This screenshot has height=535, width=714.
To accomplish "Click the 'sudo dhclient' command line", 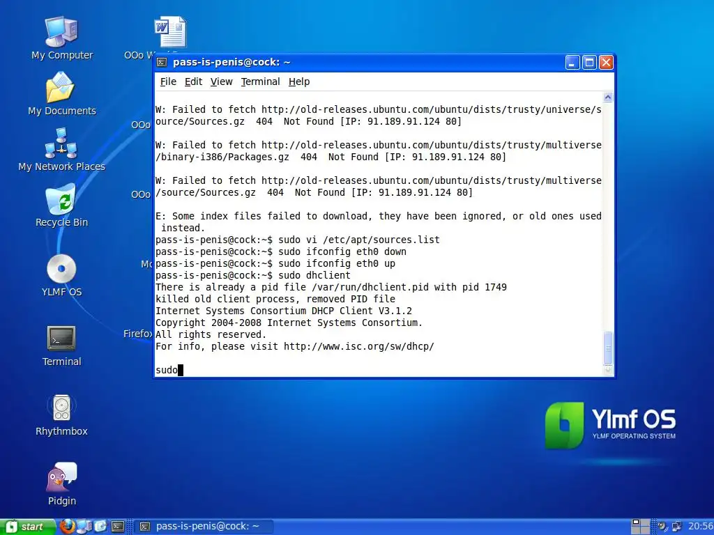I will coord(252,275).
